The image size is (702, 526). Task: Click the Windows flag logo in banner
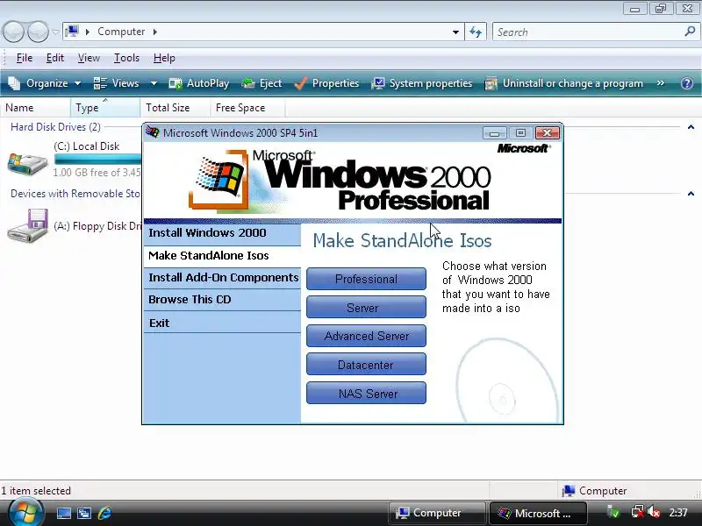219,180
